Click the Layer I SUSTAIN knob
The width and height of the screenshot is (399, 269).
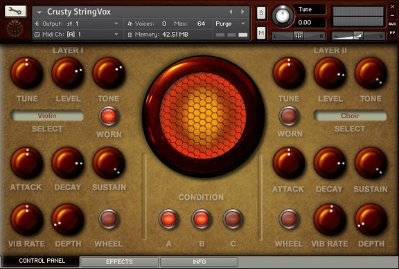click(109, 163)
